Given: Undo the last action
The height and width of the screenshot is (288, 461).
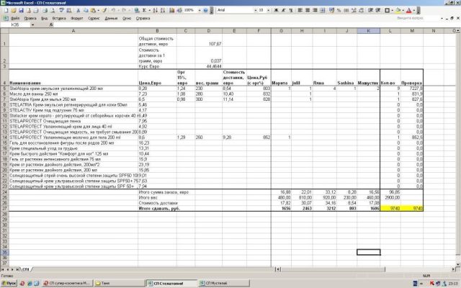Looking at the screenshot, I should pos(113,10).
